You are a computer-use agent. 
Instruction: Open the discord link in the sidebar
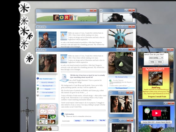[48, 82]
